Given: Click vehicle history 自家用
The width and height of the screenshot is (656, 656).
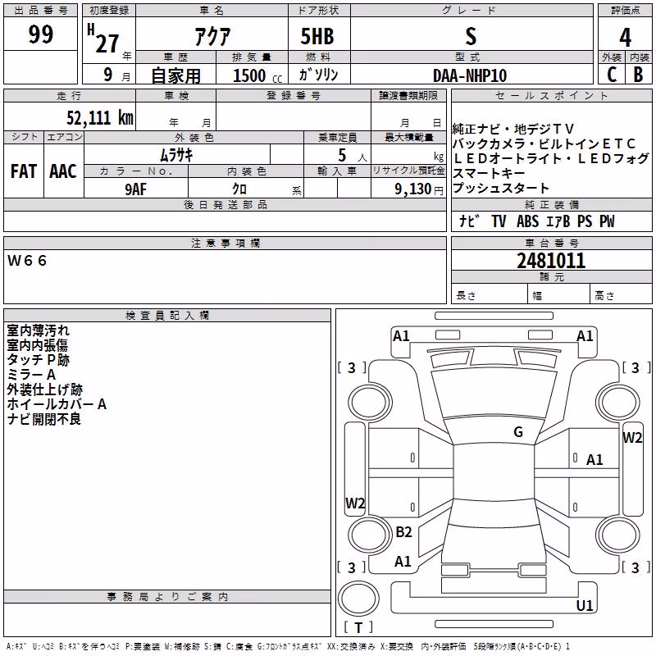Looking at the screenshot, I should tap(176, 75).
